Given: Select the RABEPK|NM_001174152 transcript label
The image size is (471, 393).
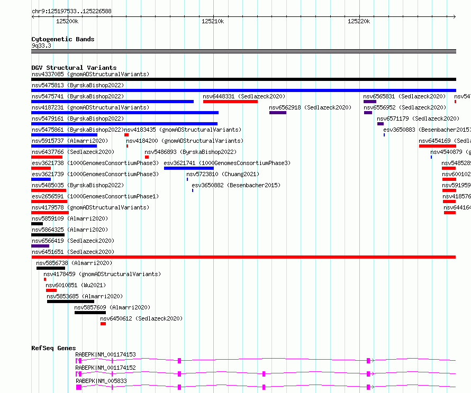Looking at the screenshot, I should click(105, 368).
